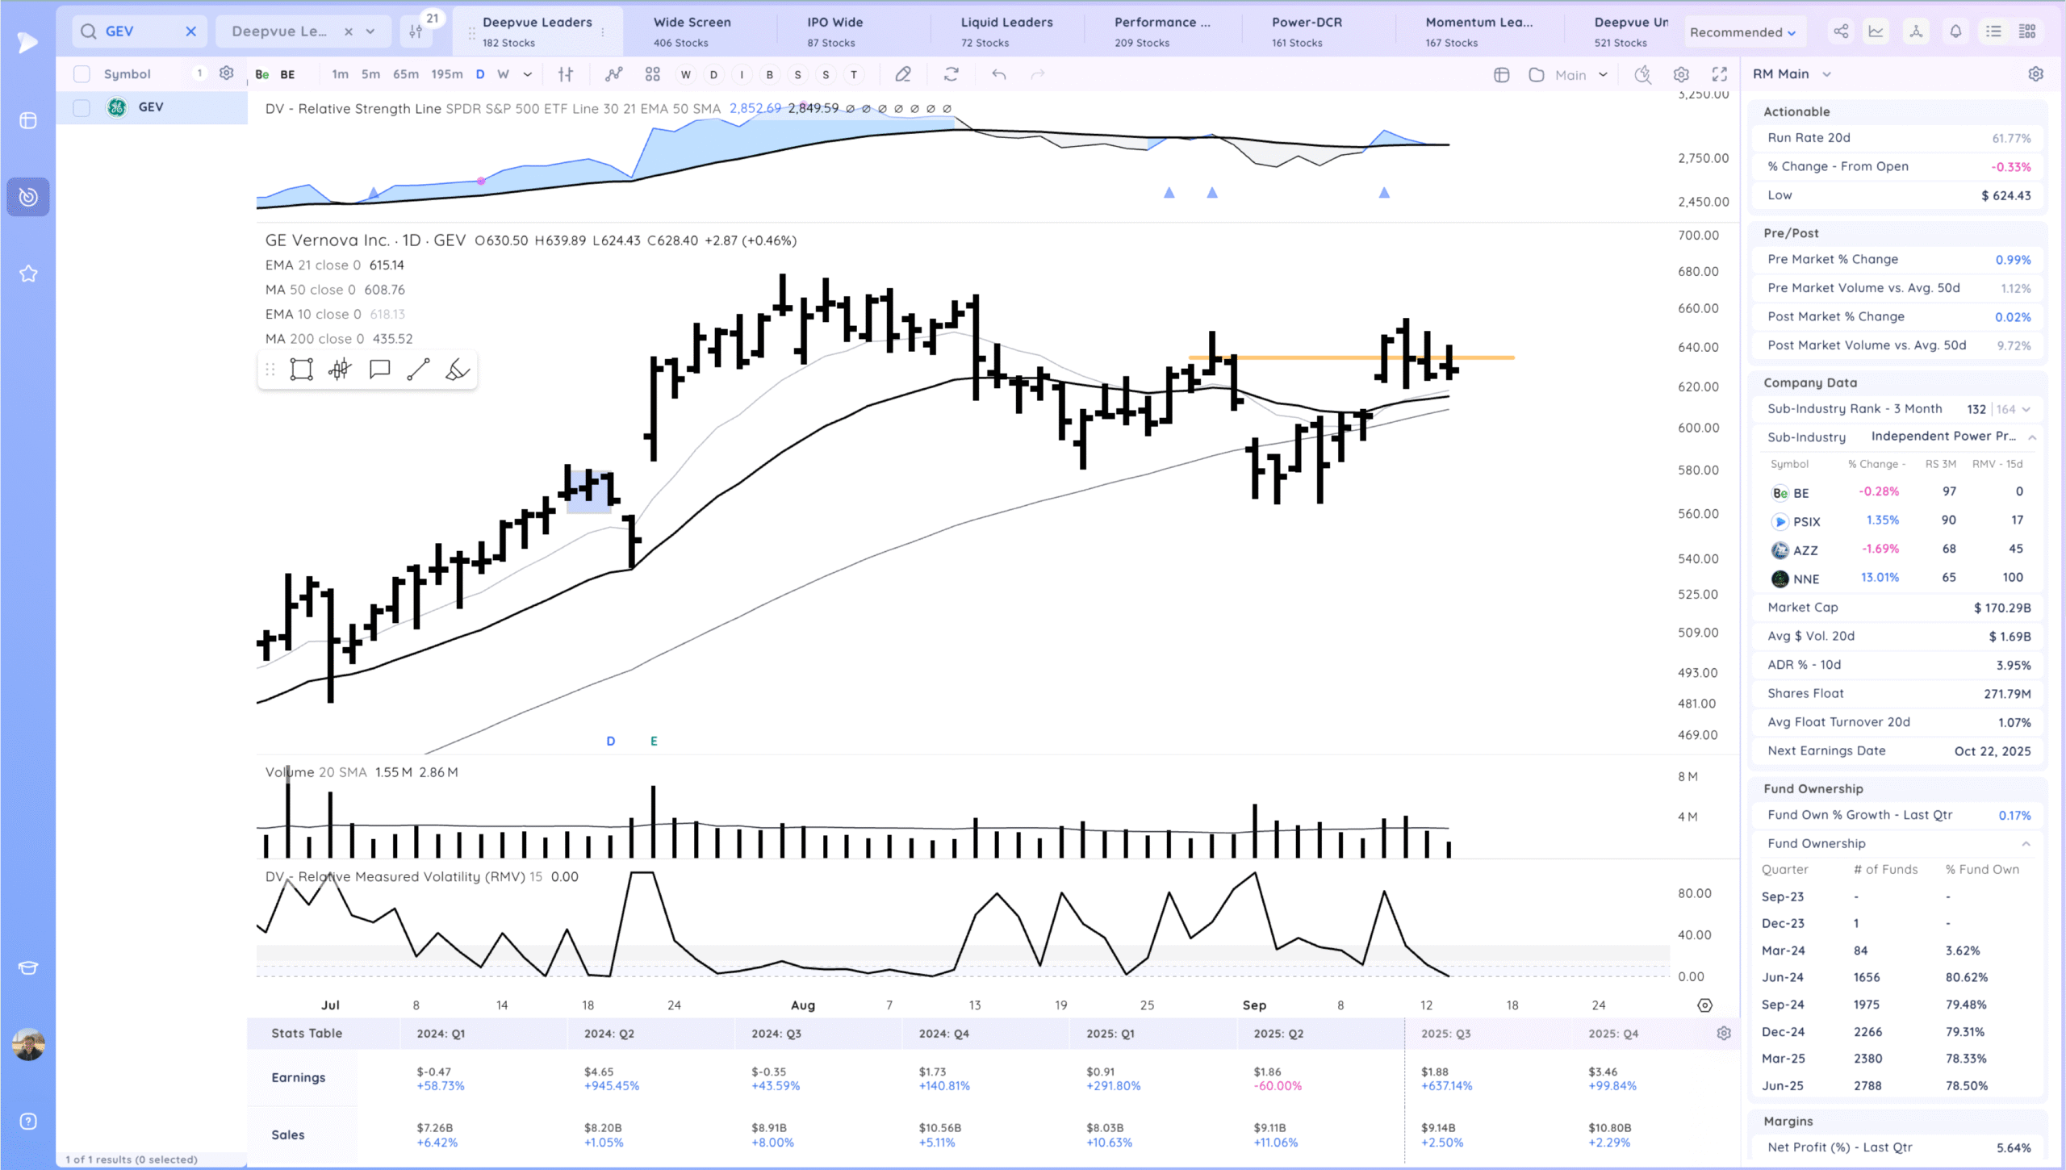Image resolution: width=2066 pixels, height=1170 pixels.
Task: Toggle the B marker circle button
Action: (770, 74)
